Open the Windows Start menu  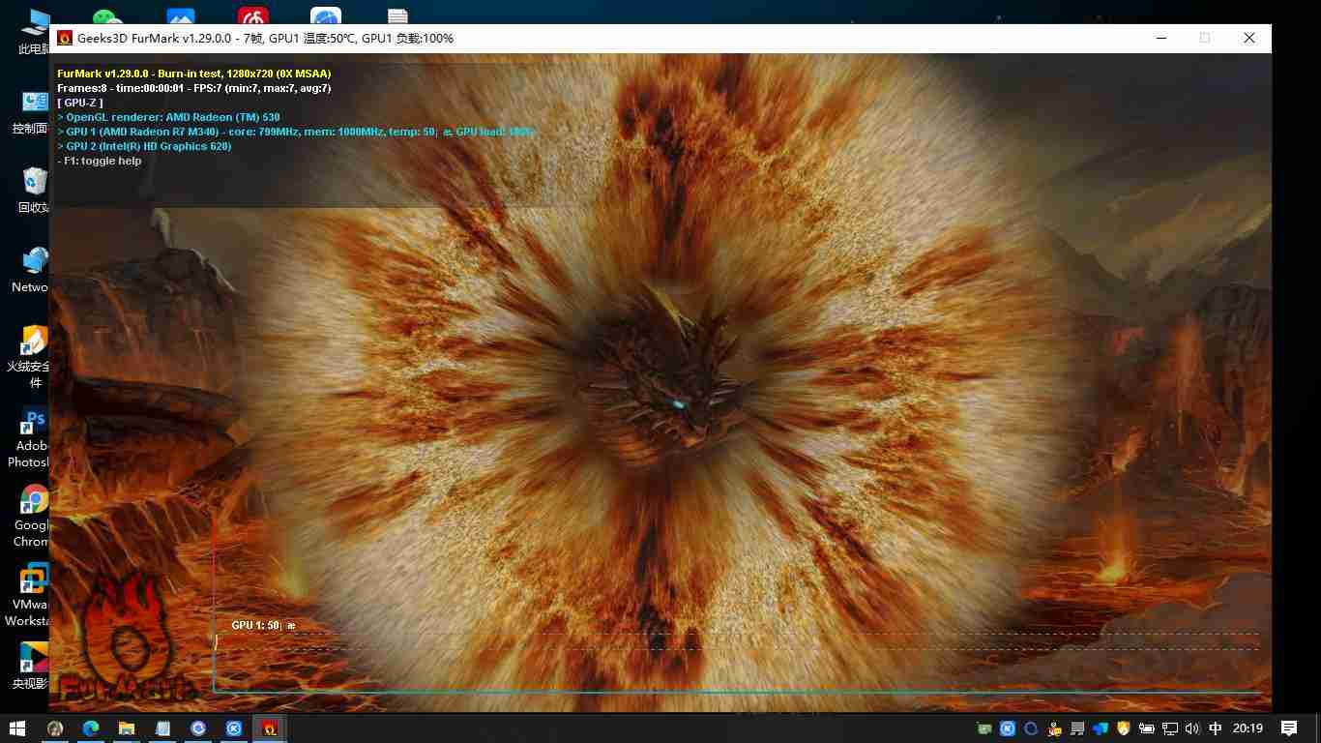[17, 728]
